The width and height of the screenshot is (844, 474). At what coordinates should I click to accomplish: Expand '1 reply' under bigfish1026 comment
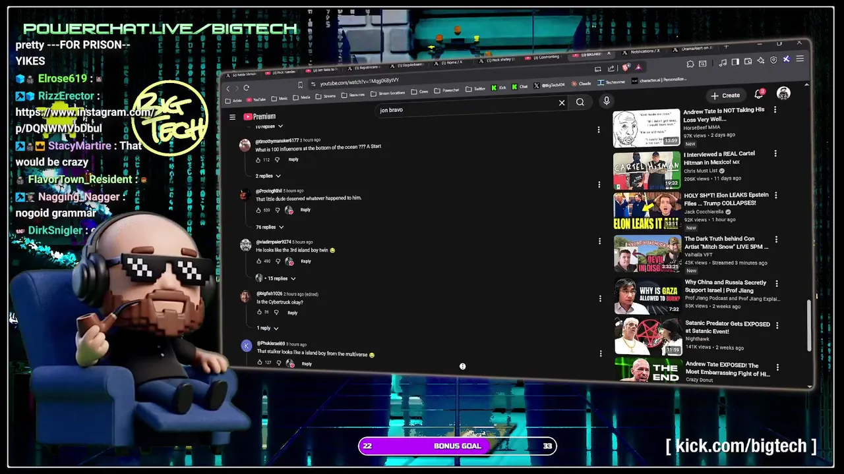click(268, 328)
